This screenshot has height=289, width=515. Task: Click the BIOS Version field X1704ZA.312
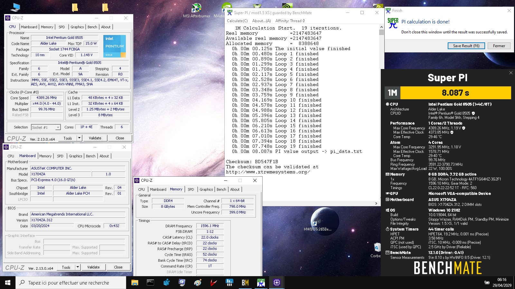click(78, 220)
